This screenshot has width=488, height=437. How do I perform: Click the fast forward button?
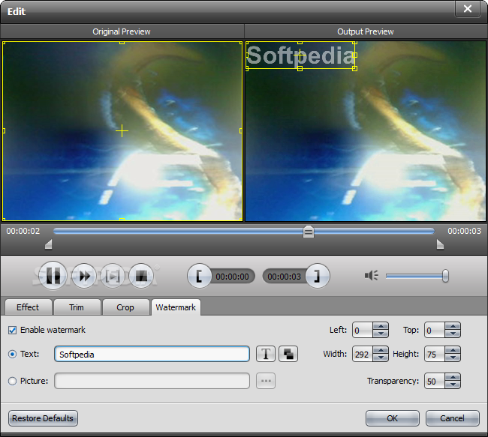pyautogui.click(x=84, y=276)
